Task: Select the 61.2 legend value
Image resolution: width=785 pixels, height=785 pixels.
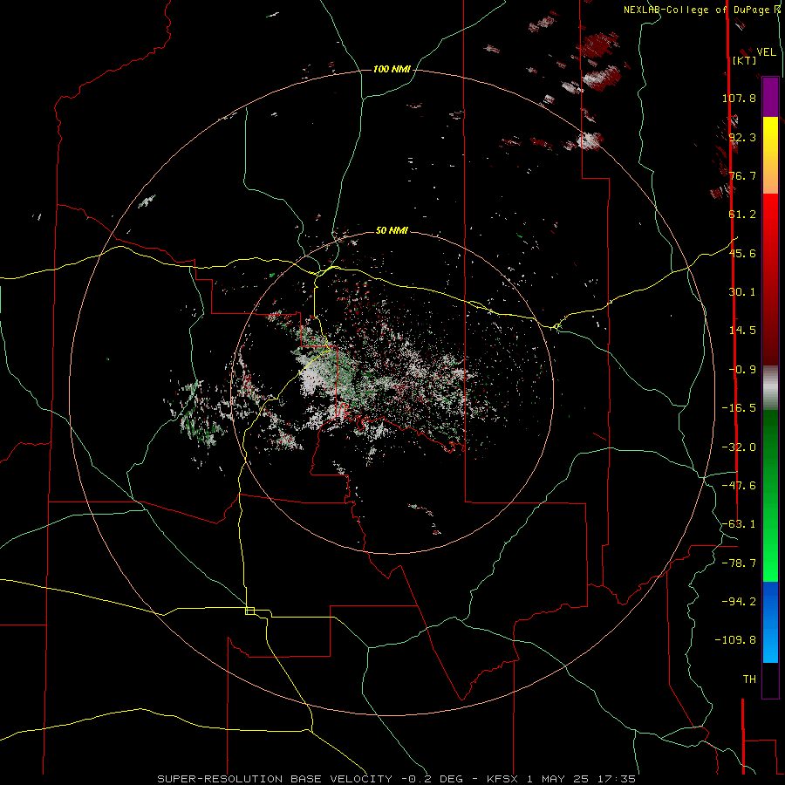Action: [742, 215]
